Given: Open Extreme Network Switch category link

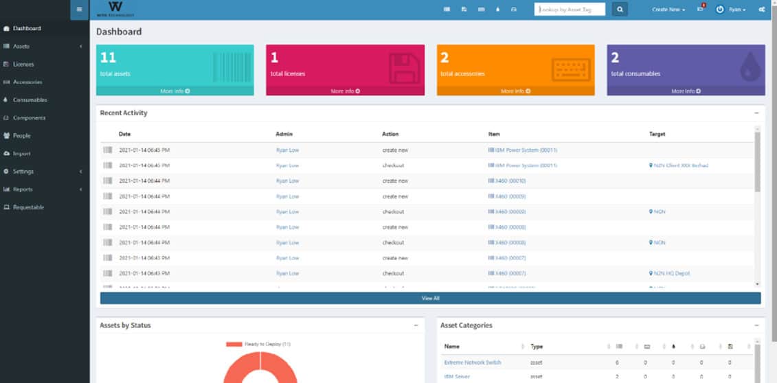Looking at the screenshot, I should pos(472,362).
